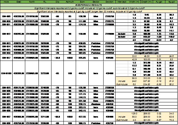Click the width value '42.9'
Image resolution: width=178 pixels, height=125 pixels.
[134, 59]
